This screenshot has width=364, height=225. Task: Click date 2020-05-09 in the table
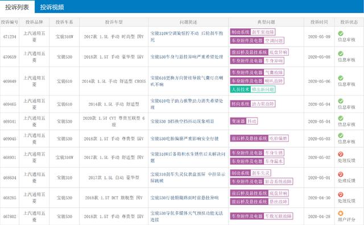(x=319, y=37)
